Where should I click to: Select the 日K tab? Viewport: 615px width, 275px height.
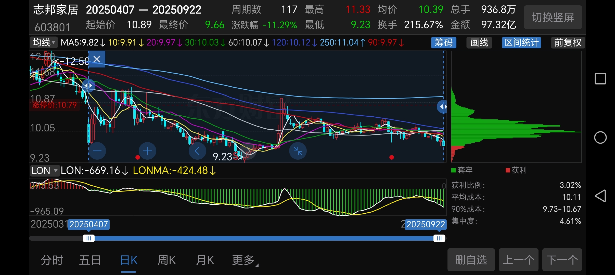[x=129, y=260]
